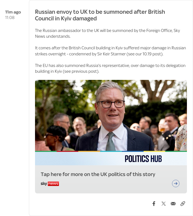Share post via email envelope icon
Viewport: 193px width, 216px height.
click(173, 204)
